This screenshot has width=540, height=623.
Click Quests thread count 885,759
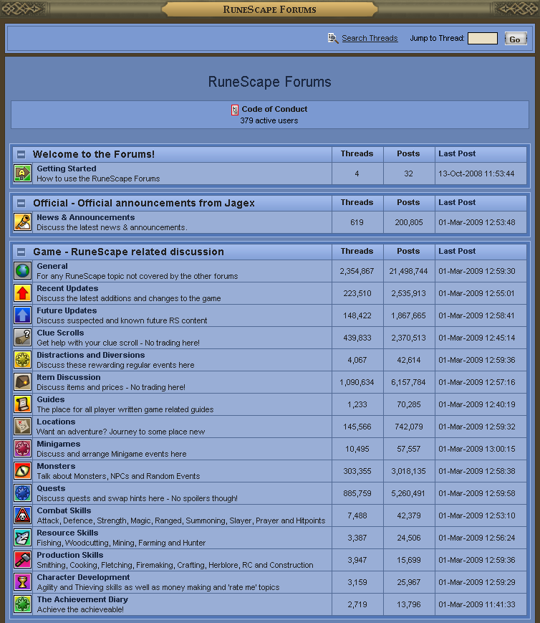(x=357, y=494)
